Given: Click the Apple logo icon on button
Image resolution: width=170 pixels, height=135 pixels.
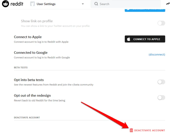Looking at the screenshot, I should pyautogui.click(x=128, y=39).
